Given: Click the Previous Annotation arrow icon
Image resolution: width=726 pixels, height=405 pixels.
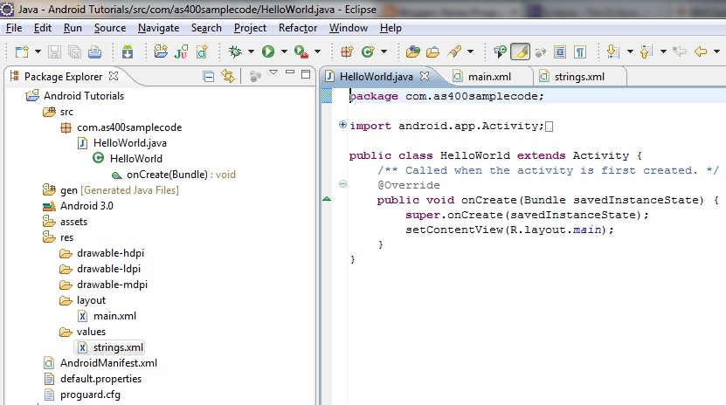Looking at the screenshot, I should coord(646,51).
